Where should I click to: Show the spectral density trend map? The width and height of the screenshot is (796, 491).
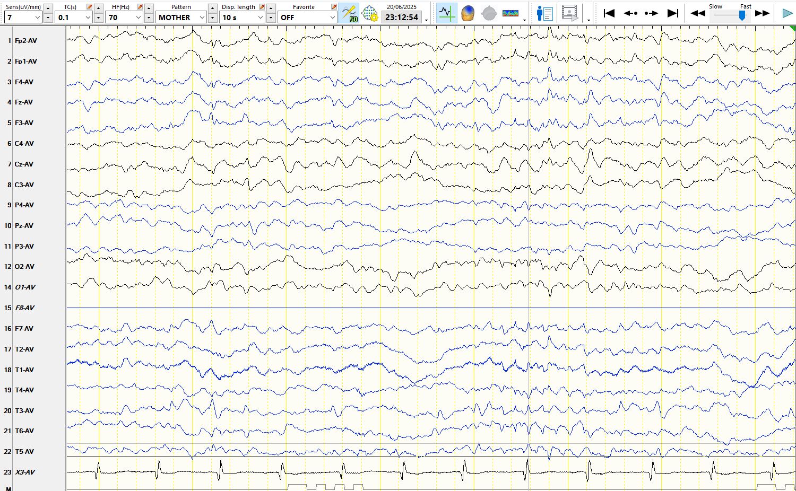coord(510,13)
